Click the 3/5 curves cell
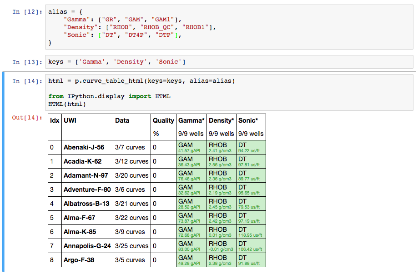This screenshot has width=418, height=274. click(132, 260)
